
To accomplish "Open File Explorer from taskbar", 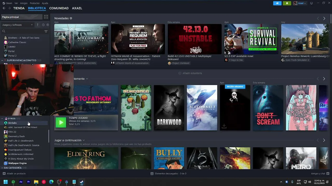I will tap(36, 182).
